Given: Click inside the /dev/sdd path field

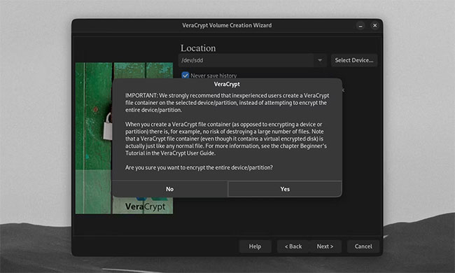Looking at the screenshot, I should [246, 60].
